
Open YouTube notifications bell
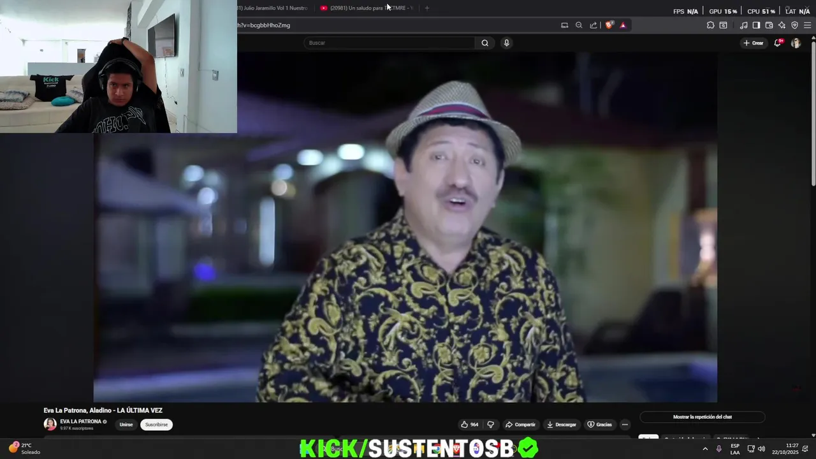point(778,43)
